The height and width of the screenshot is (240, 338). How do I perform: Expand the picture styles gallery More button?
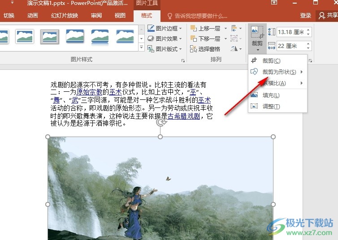click(x=141, y=47)
